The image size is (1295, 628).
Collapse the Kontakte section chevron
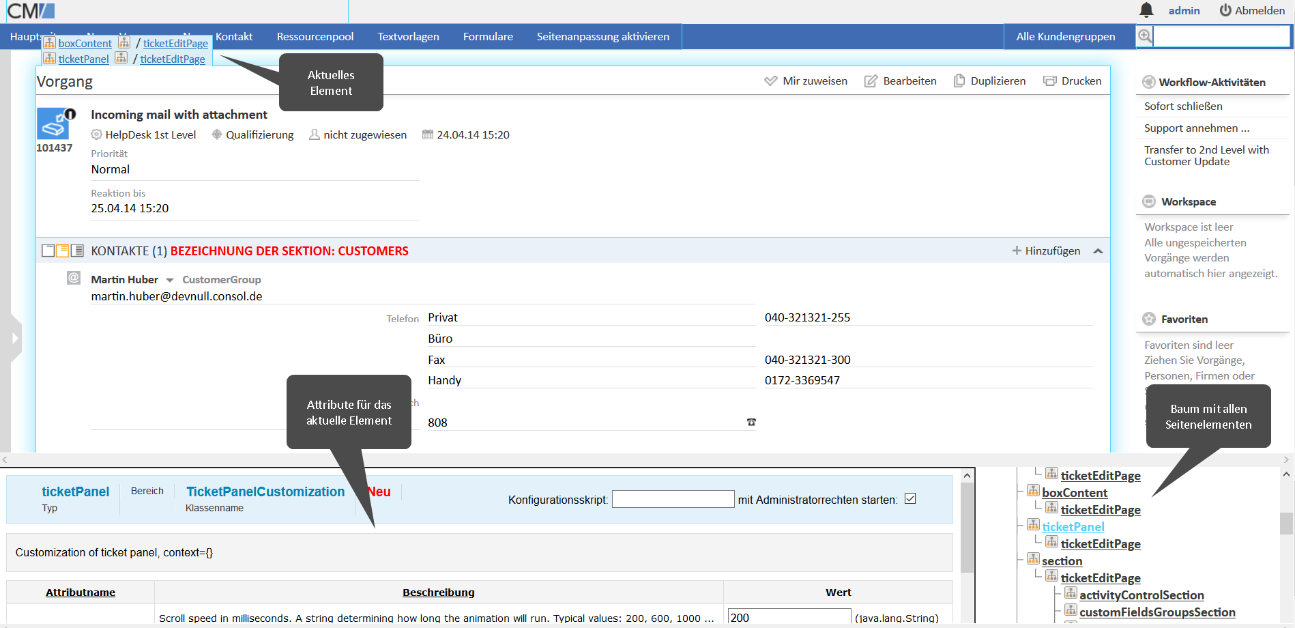tap(1098, 251)
